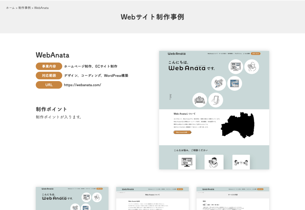Click the black Fukushima map silhouette
The width and height of the screenshot is (305, 210).
click(x=237, y=125)
